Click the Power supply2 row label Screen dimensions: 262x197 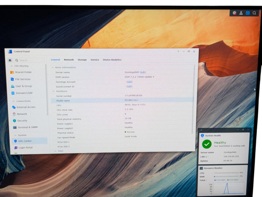coord(65,128)
